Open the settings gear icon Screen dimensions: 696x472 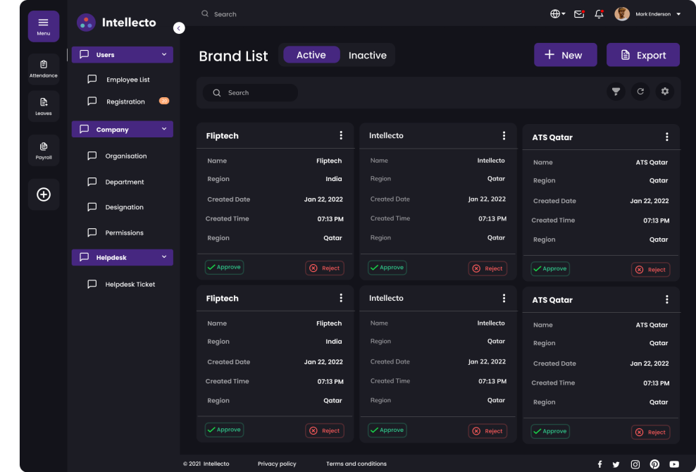tap(664, 92)
